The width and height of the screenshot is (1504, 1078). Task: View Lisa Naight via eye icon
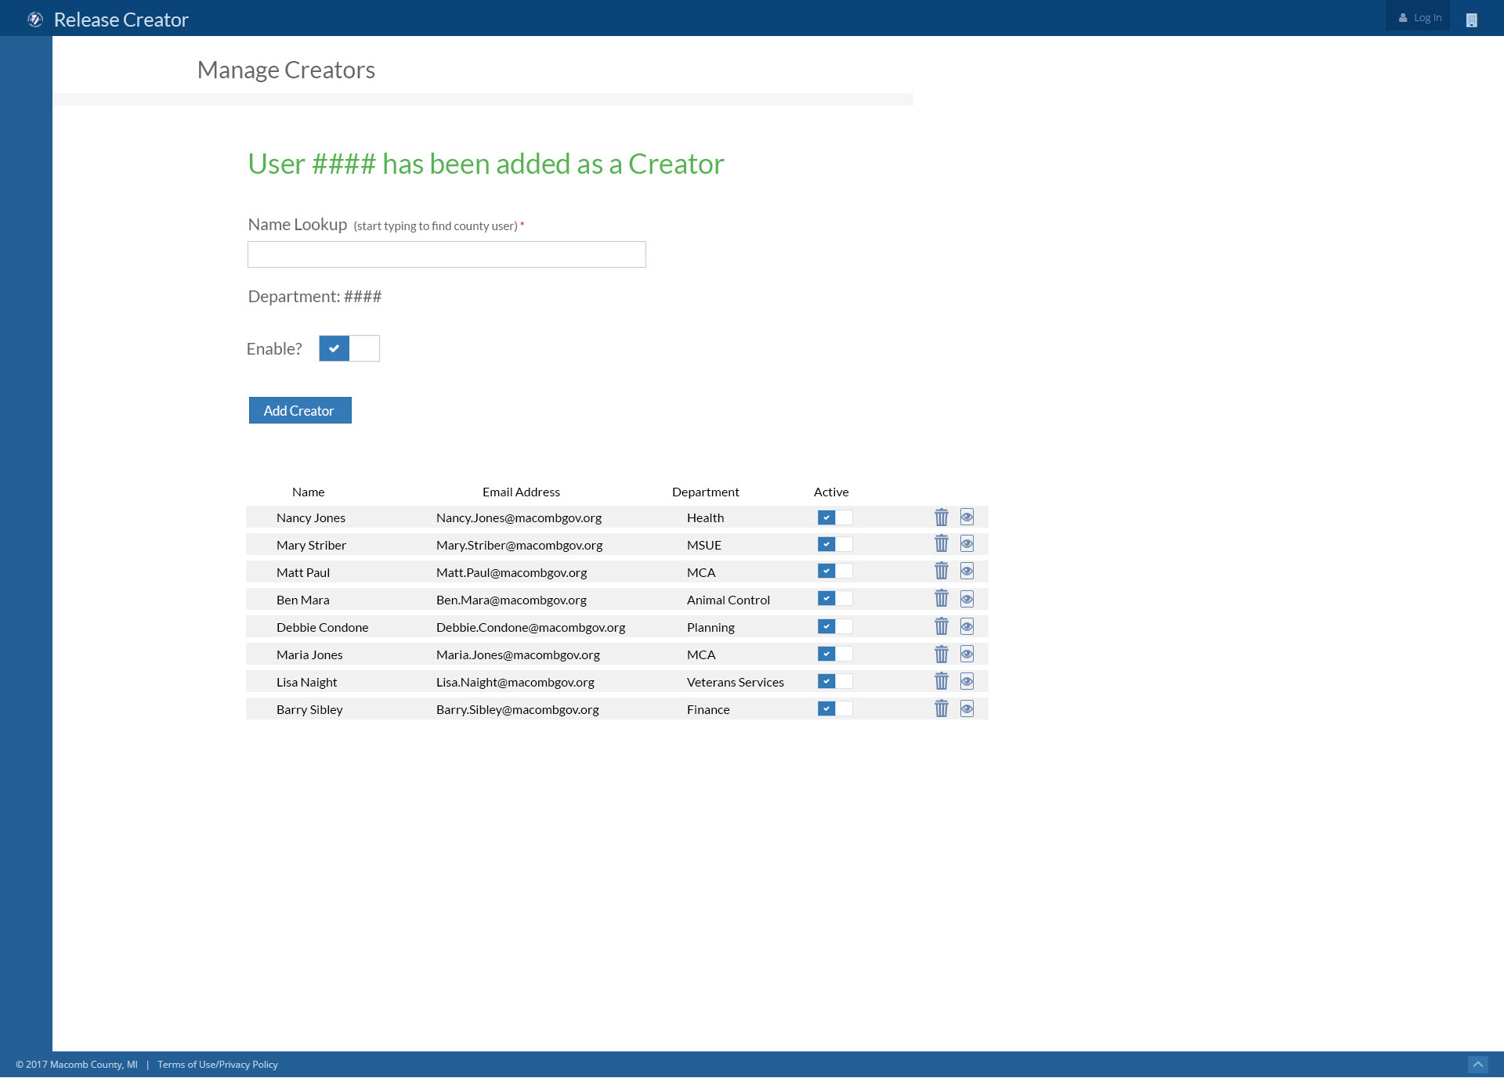(x=967, y=681)
